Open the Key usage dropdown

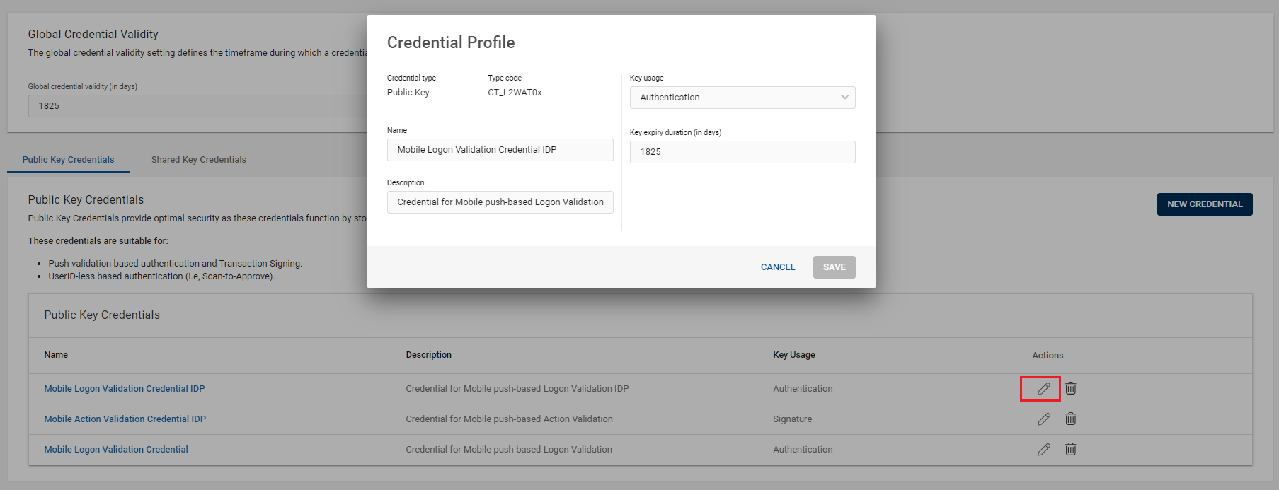736,98
